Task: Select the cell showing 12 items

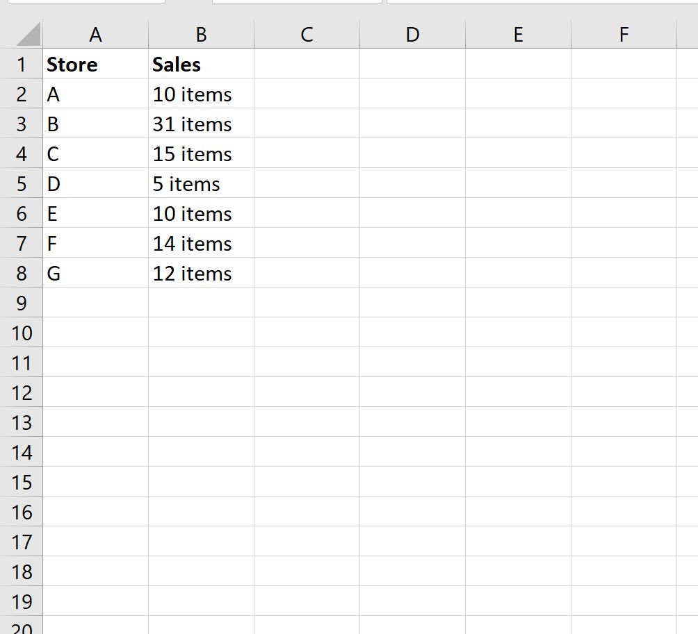Action: [201, 273]
